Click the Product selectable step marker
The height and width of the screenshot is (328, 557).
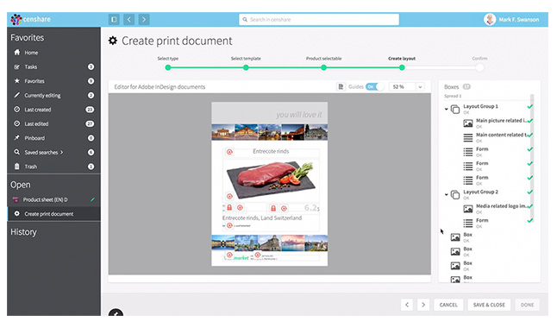pyautogui.click(x=323, y=67)
